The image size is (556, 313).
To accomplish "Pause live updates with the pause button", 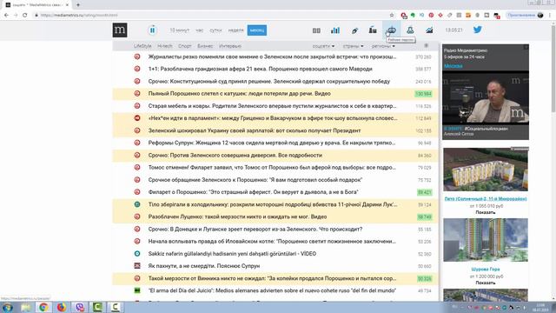I will [x=152, y=30].
